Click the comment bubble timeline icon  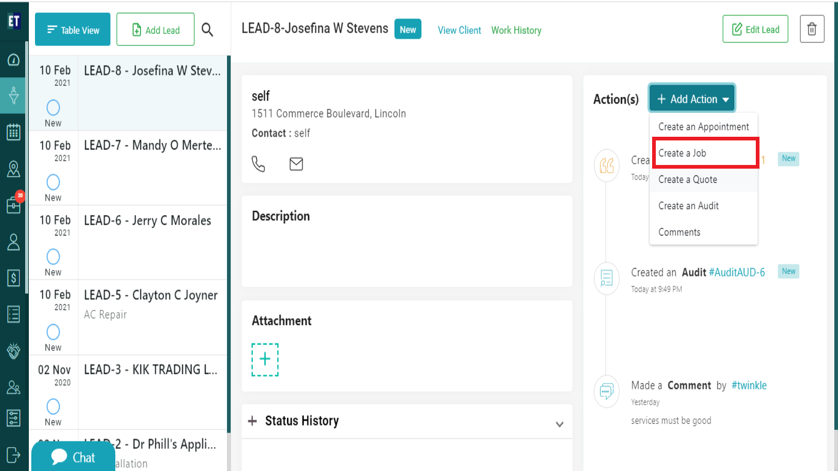tap(606, 391)
